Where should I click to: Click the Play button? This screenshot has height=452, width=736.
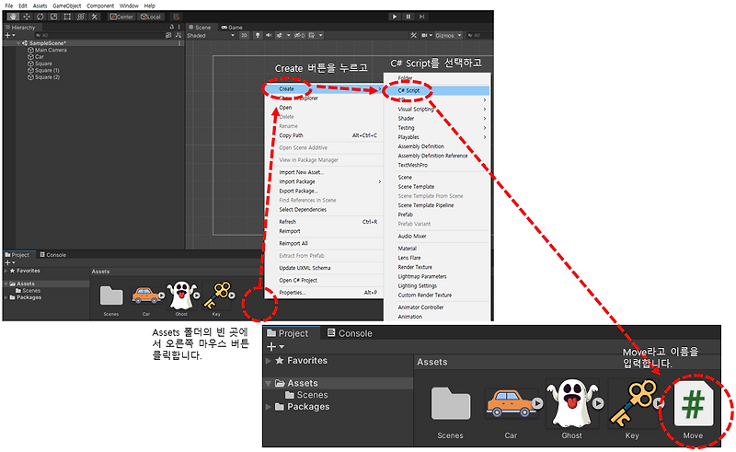(x=395, y=17)
